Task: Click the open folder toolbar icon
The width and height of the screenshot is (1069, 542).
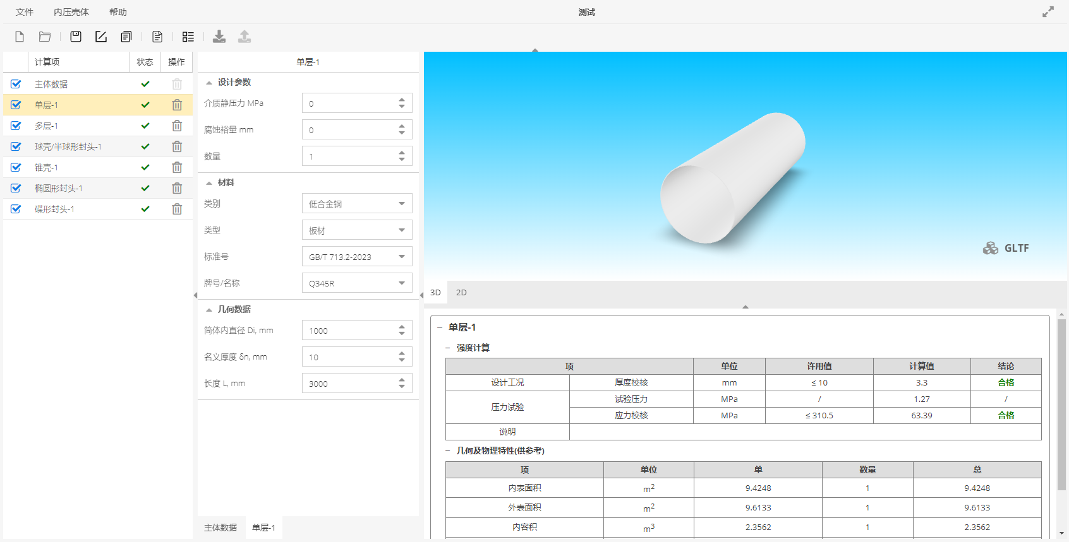Action: coord(45,37)
